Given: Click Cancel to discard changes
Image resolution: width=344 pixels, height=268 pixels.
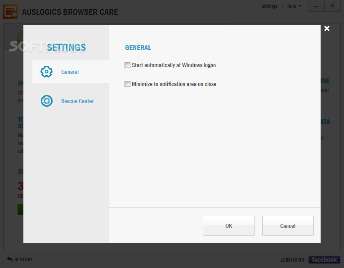Looking at the screenshot, I should 288,226.
